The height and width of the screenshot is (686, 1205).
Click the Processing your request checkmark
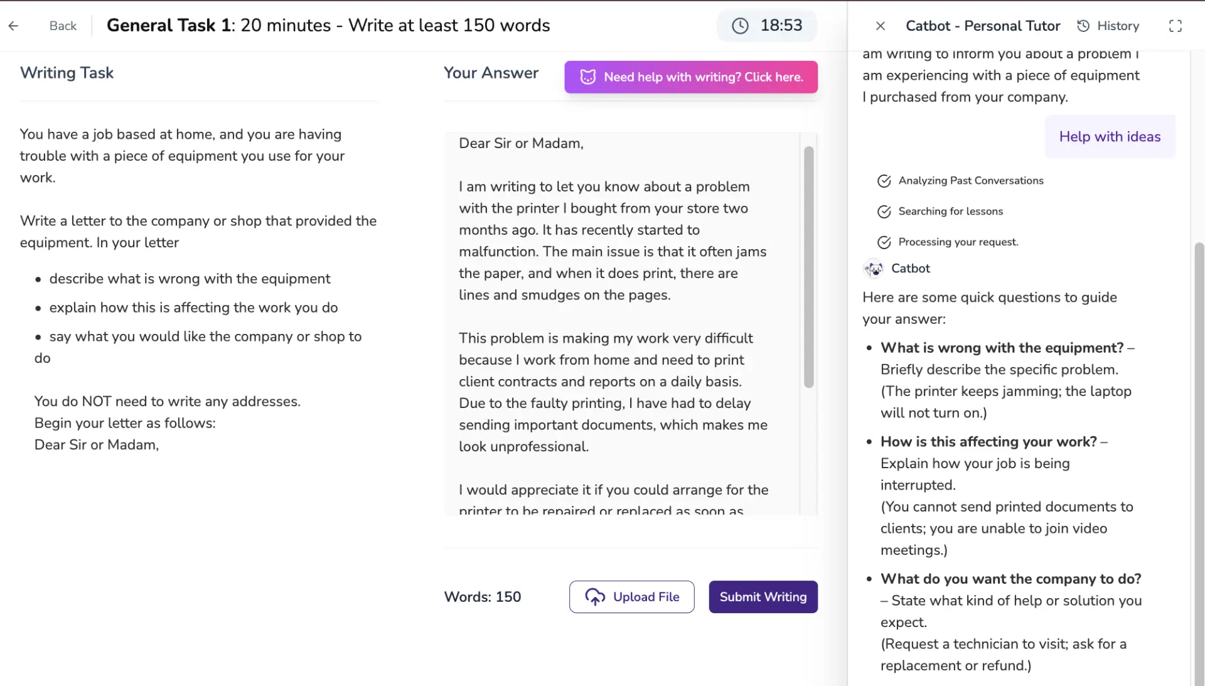point(884,243)
